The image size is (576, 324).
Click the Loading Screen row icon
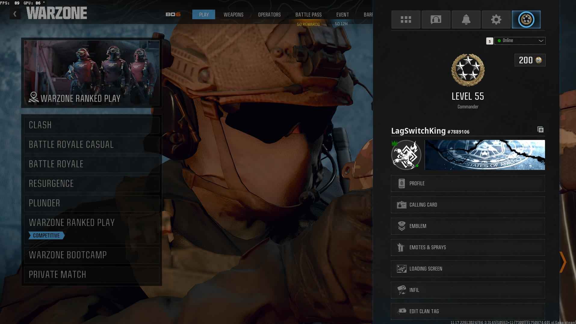tap(401, 269)
